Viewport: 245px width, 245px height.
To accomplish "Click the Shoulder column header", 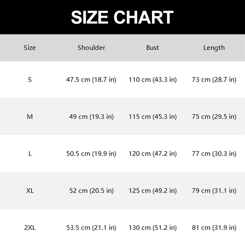I will 91,48.
